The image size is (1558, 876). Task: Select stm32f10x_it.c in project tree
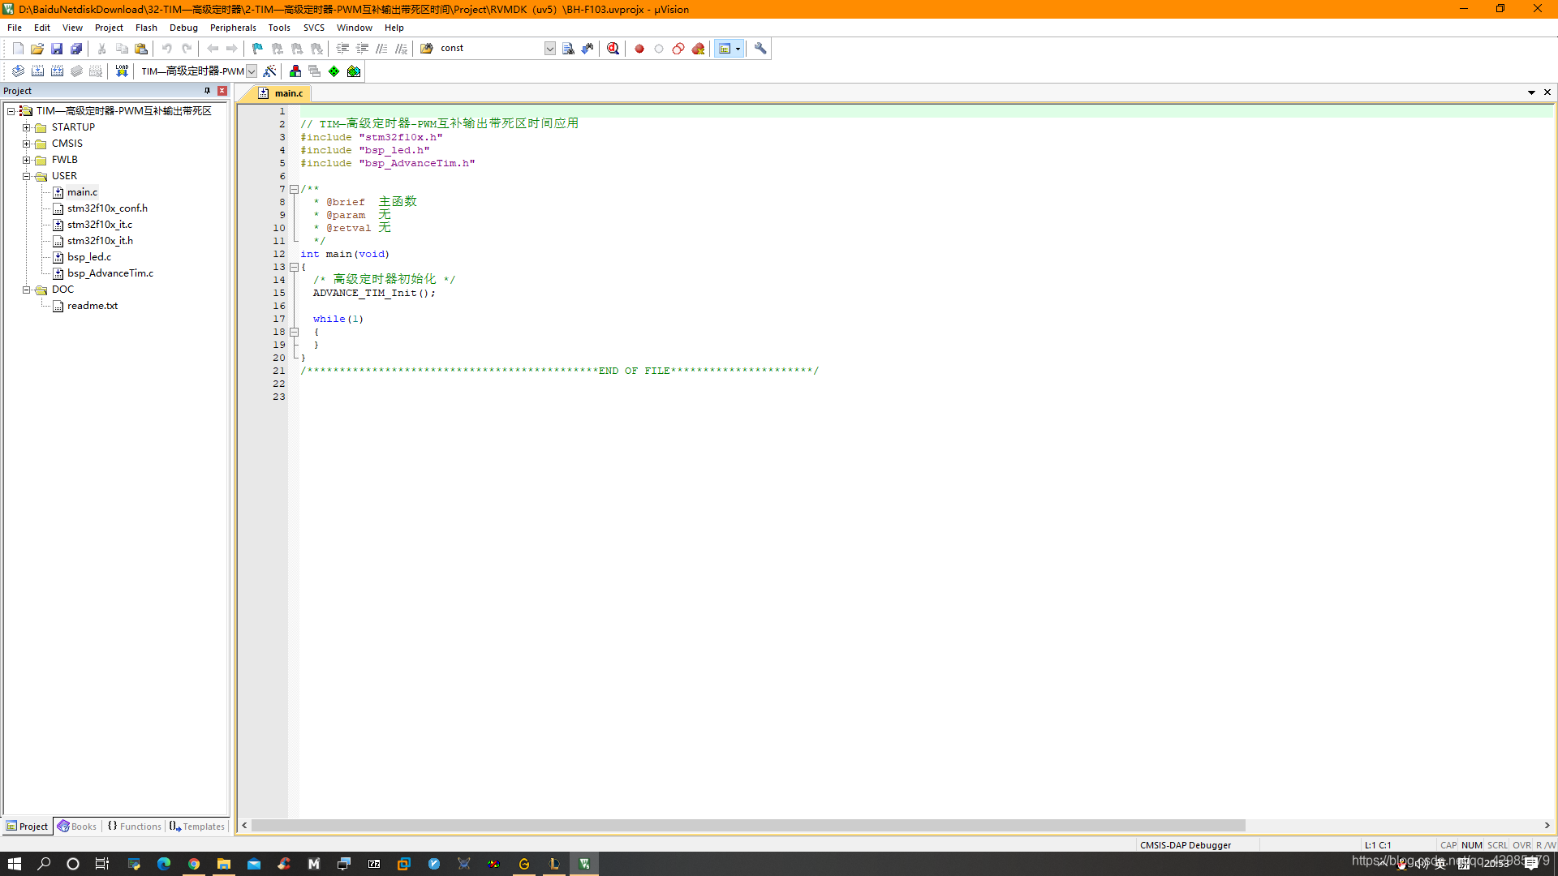pyautogui.click(x=100, y=225)
